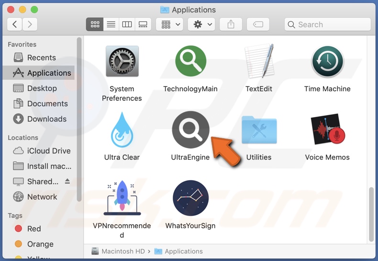Open the Install mac... volume
This screenshot has height=261, width=378.
(x=39, y=166)
